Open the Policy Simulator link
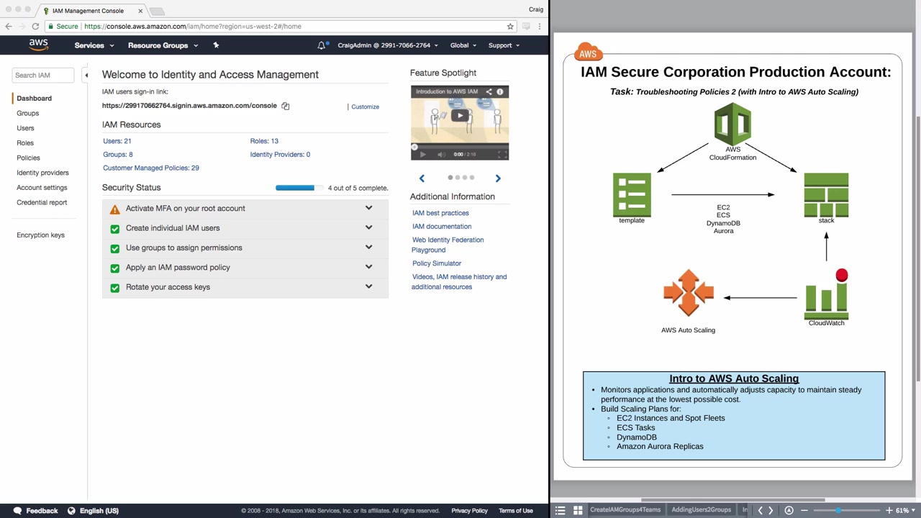 pos(437,263)
